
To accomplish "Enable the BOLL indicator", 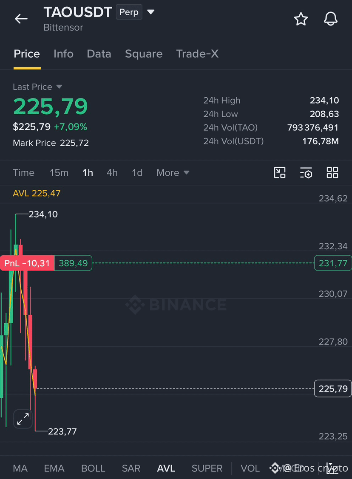I will click(x=93, y=468).
